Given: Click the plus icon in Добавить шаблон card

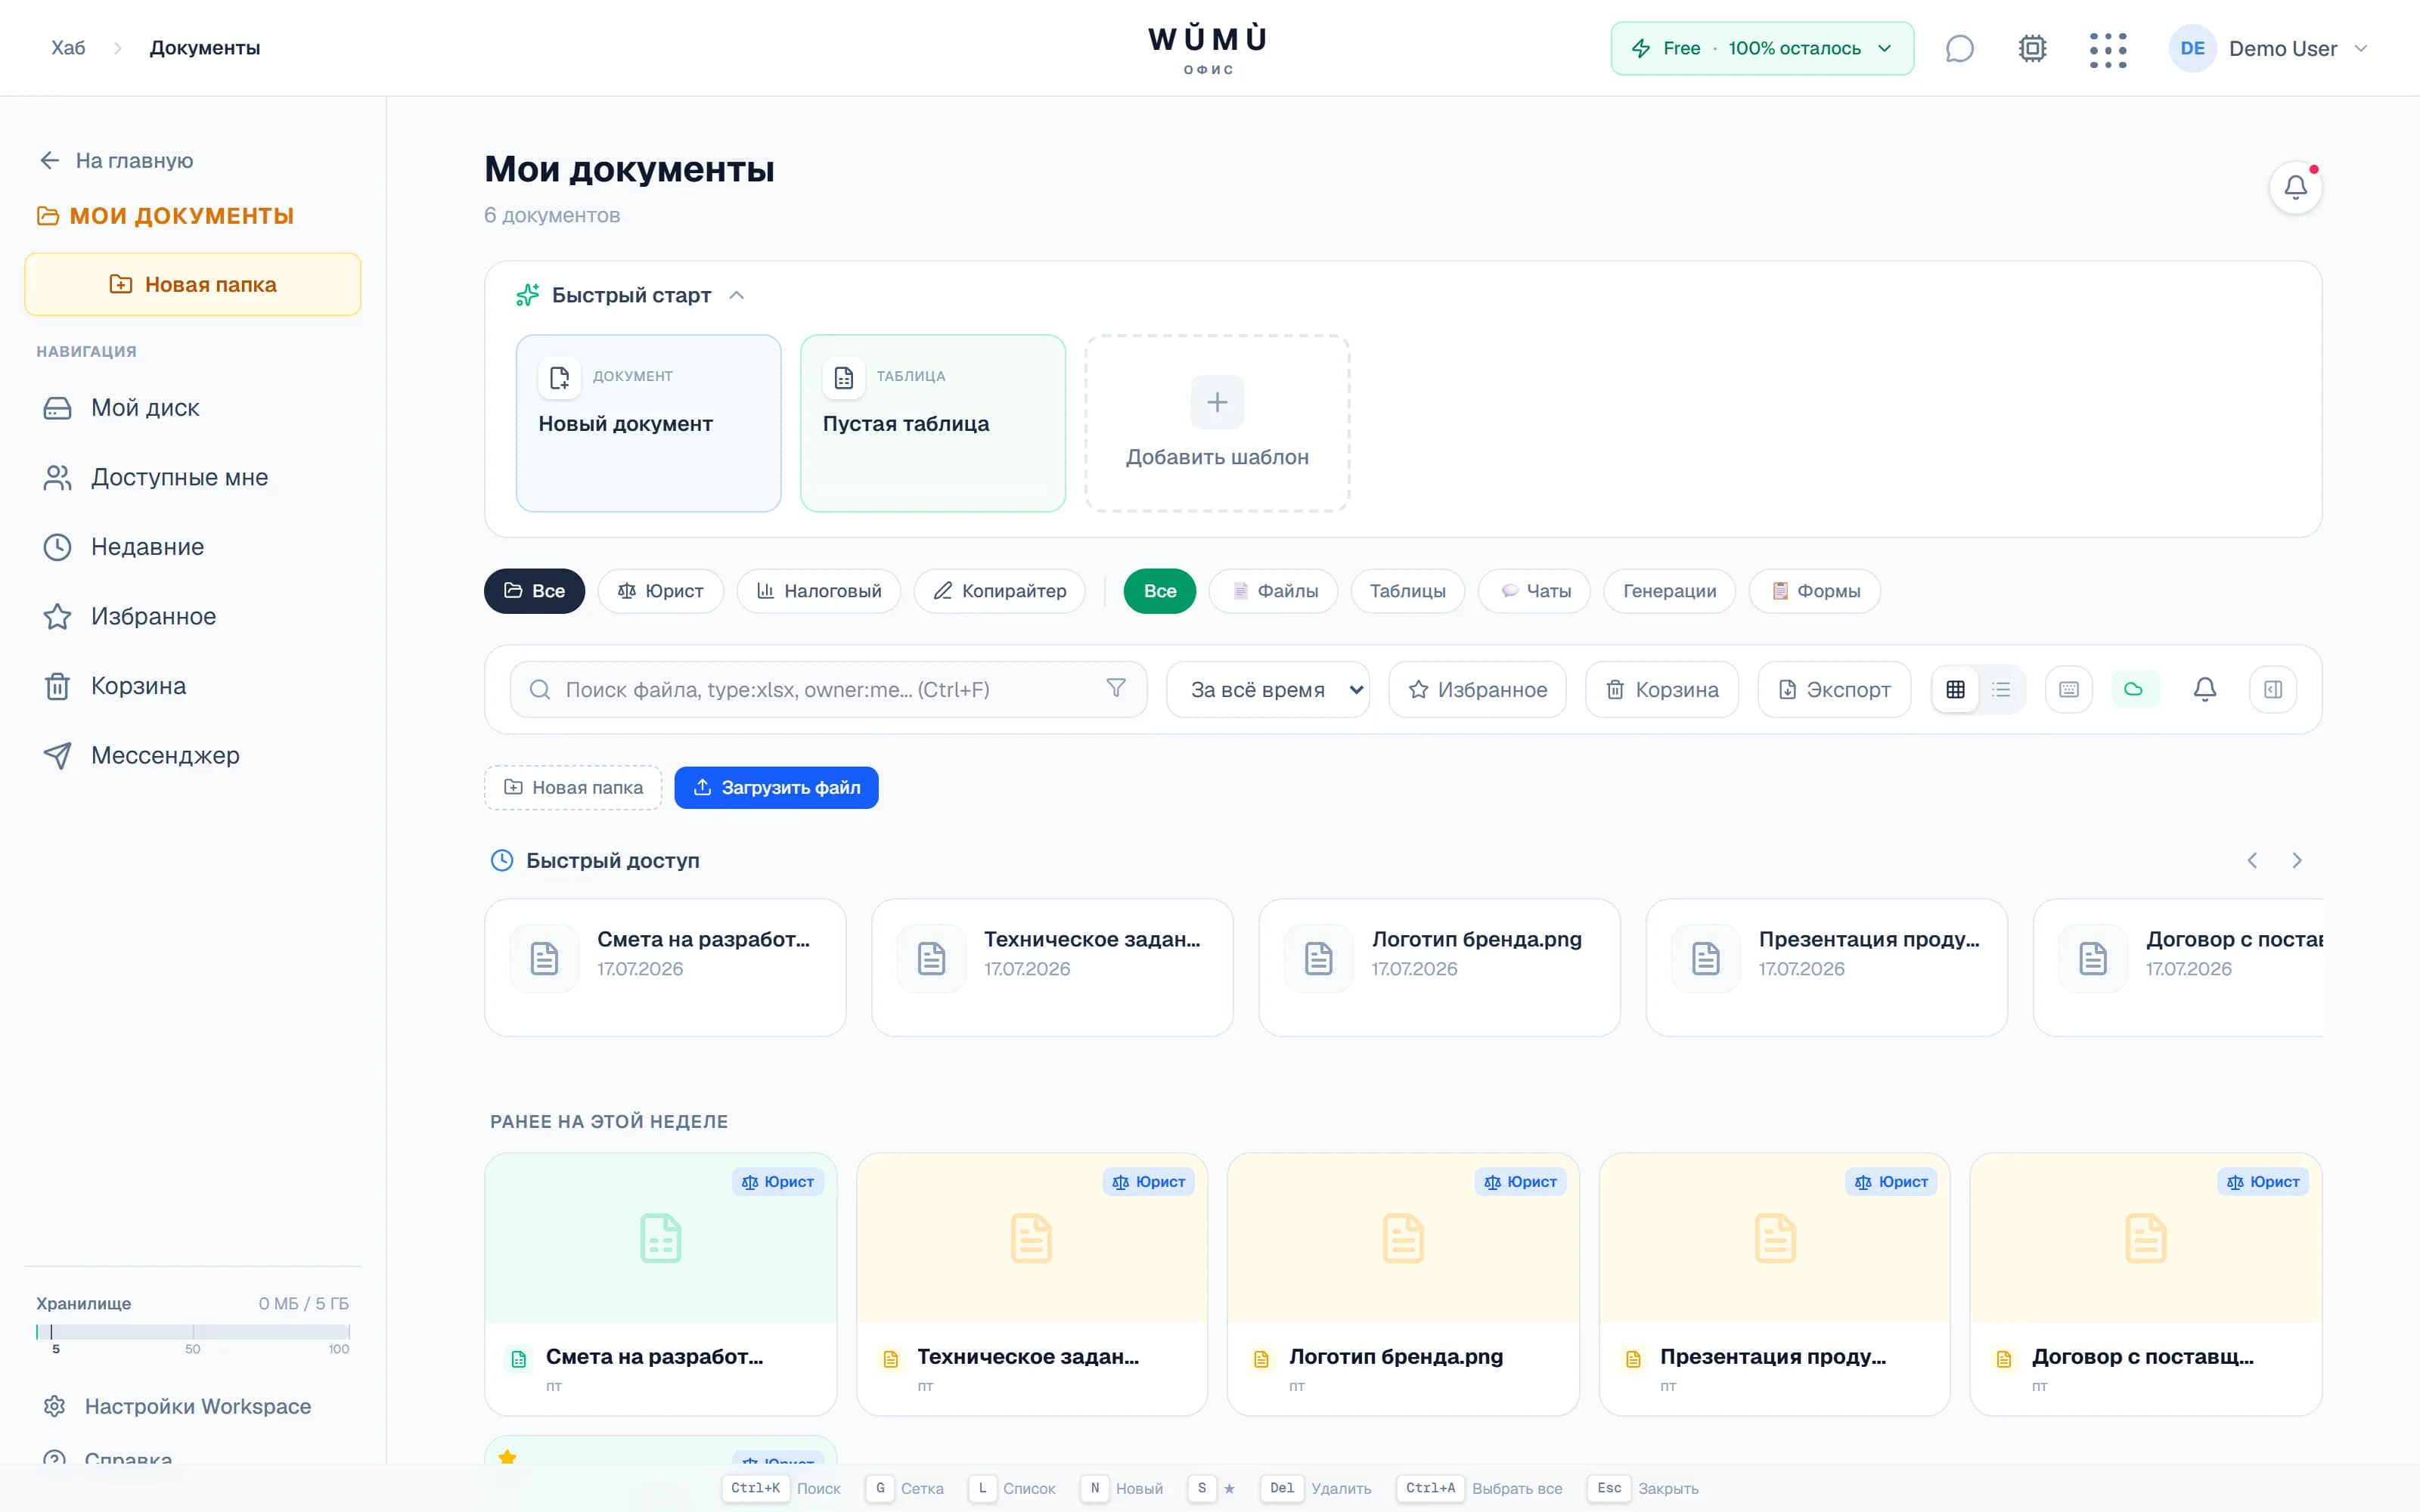Looking at the screenshot, I should tap(1216, 402).
